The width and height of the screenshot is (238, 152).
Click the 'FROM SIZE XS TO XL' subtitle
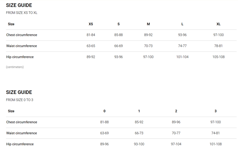[22, 13]
